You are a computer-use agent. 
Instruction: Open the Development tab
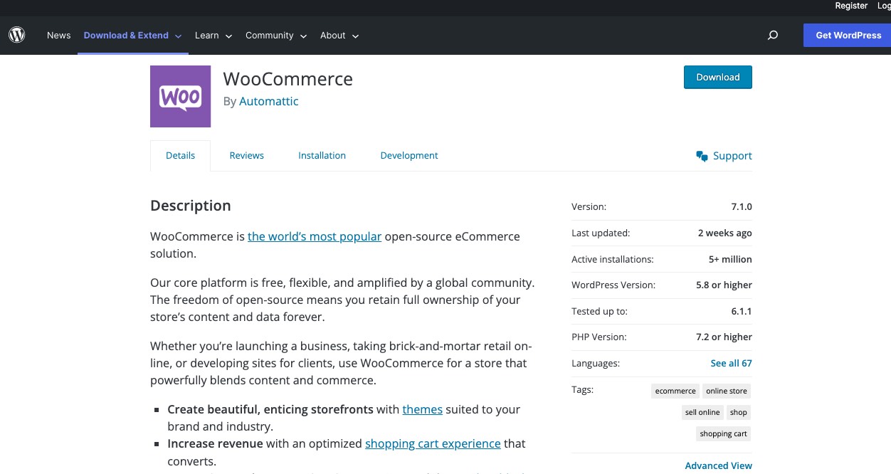(x=409, y=155)
